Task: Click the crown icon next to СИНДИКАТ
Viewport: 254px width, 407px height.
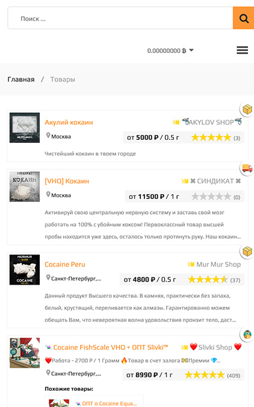Action: point(185,181)
